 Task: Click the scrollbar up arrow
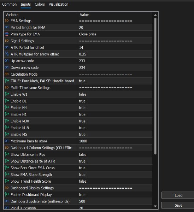tap(155, 15)
